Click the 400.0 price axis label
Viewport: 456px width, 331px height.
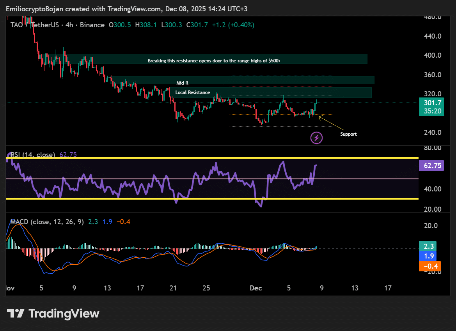point(432,55)
